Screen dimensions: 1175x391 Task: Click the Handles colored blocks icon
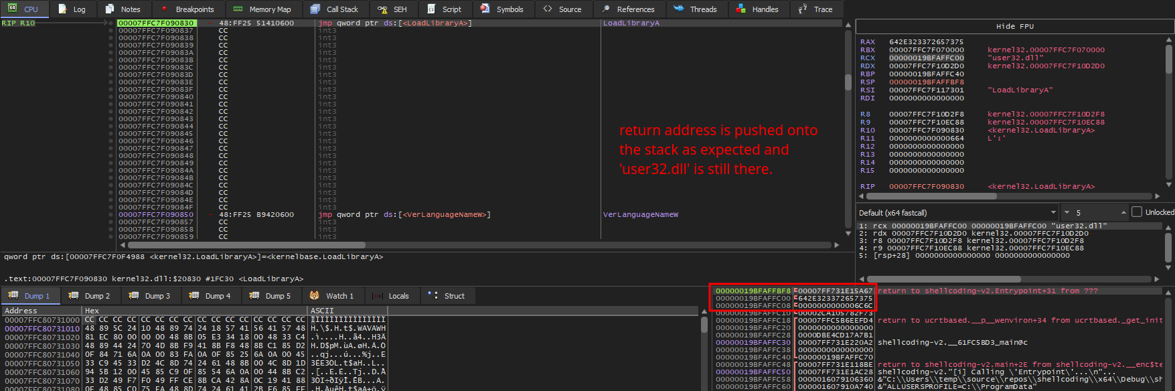740,9
